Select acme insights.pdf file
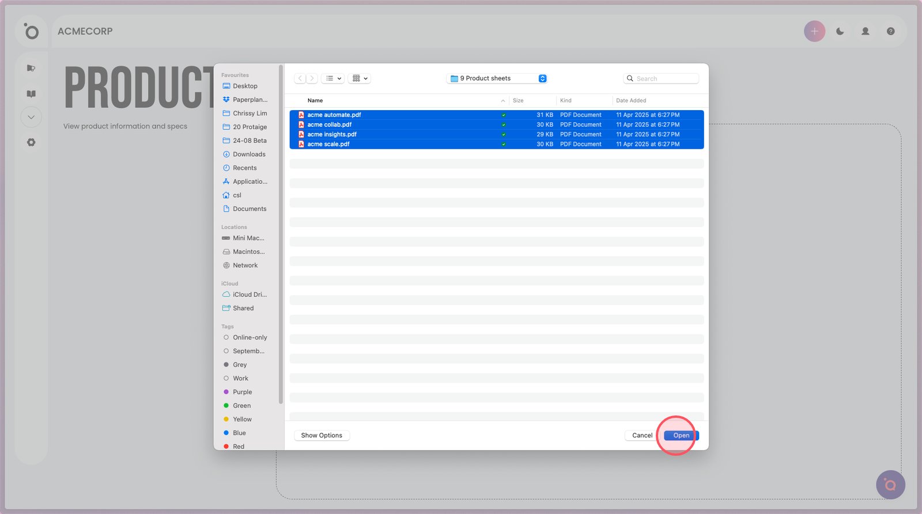This screenshot has height=514, width=922. click(x=332, y=134)
